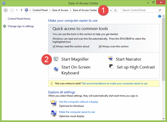Select Control Panel breadcrumb
The width and height of the screenshot is (167, 122).
[40, 10]
